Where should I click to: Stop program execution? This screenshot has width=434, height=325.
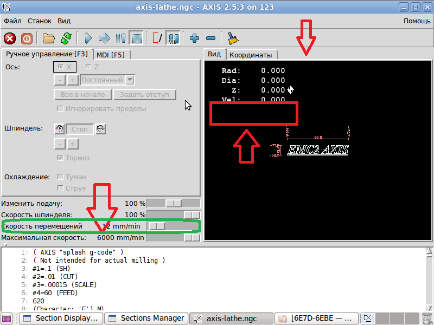[x=137, y=38]
